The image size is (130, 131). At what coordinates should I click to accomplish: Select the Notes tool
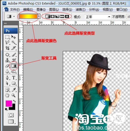pyautogui.click(x=7, y=90)
